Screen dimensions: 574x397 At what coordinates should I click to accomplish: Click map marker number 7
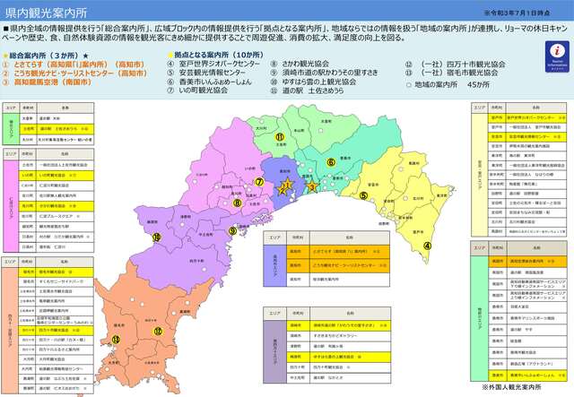[259, 181]
